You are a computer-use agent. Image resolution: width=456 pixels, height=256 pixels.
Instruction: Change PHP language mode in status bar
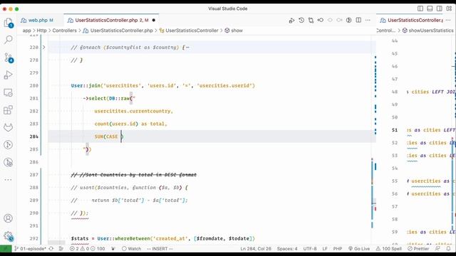tap(337, 249)
